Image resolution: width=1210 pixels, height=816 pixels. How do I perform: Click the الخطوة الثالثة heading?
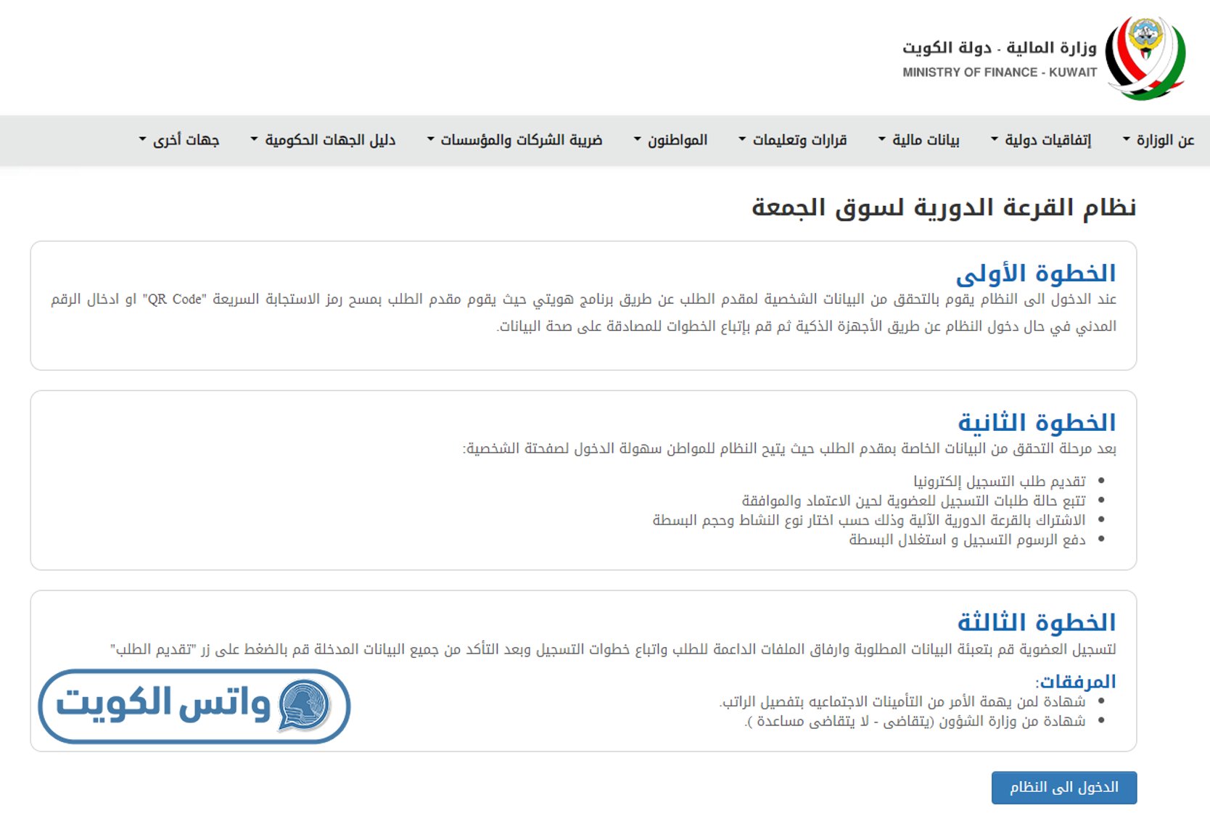click(x=1036, y=622)
